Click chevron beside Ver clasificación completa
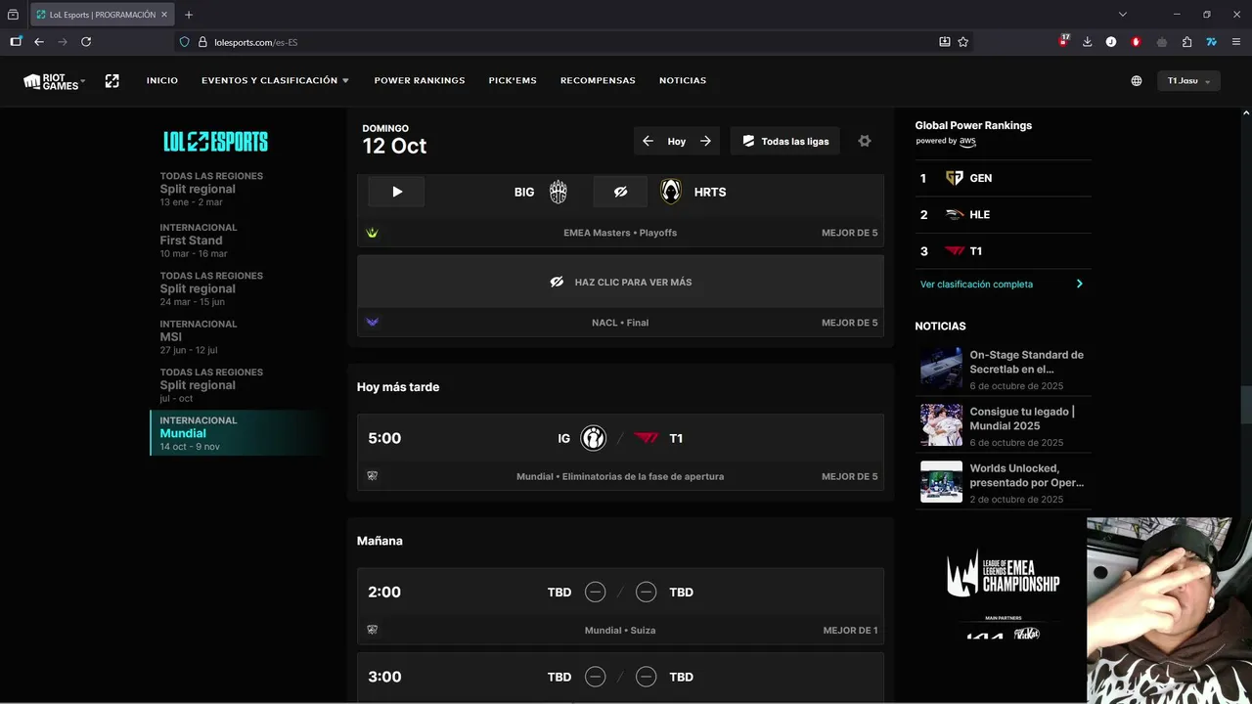 click(x=1080, y=285)
